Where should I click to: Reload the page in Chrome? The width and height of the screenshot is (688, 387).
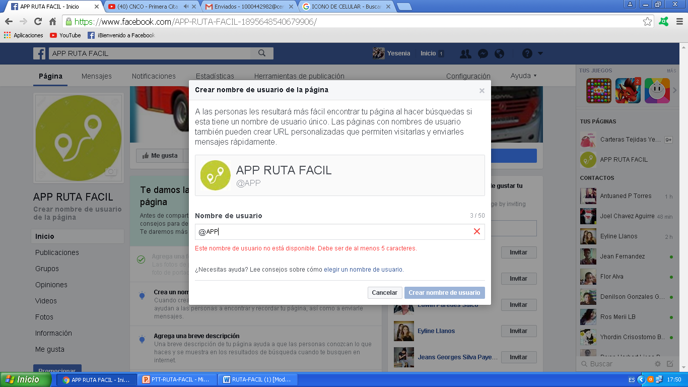38,22
